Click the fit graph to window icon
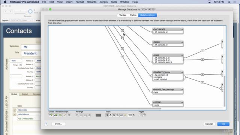The image size is (240, 135). (x=121, y=115)
